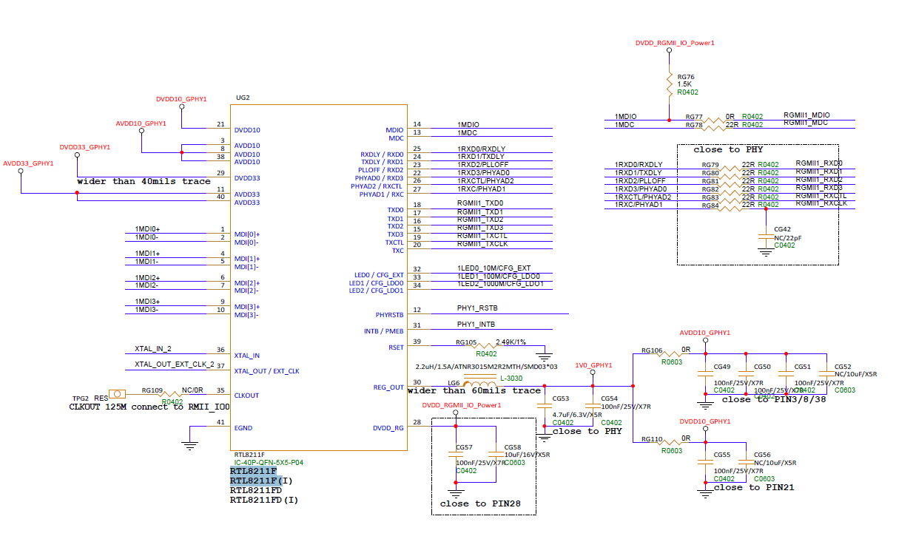Click the PHY1_RSTB net label
The image size is (916, 536).
point(477,308)
